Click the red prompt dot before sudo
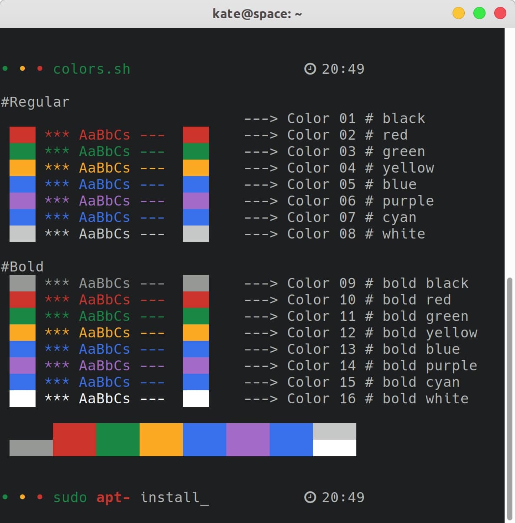This screenshot has height=523, width=515. 40,497
